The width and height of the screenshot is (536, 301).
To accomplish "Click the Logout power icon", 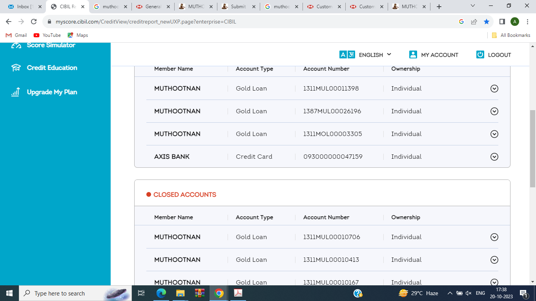I will coord(480,55).
